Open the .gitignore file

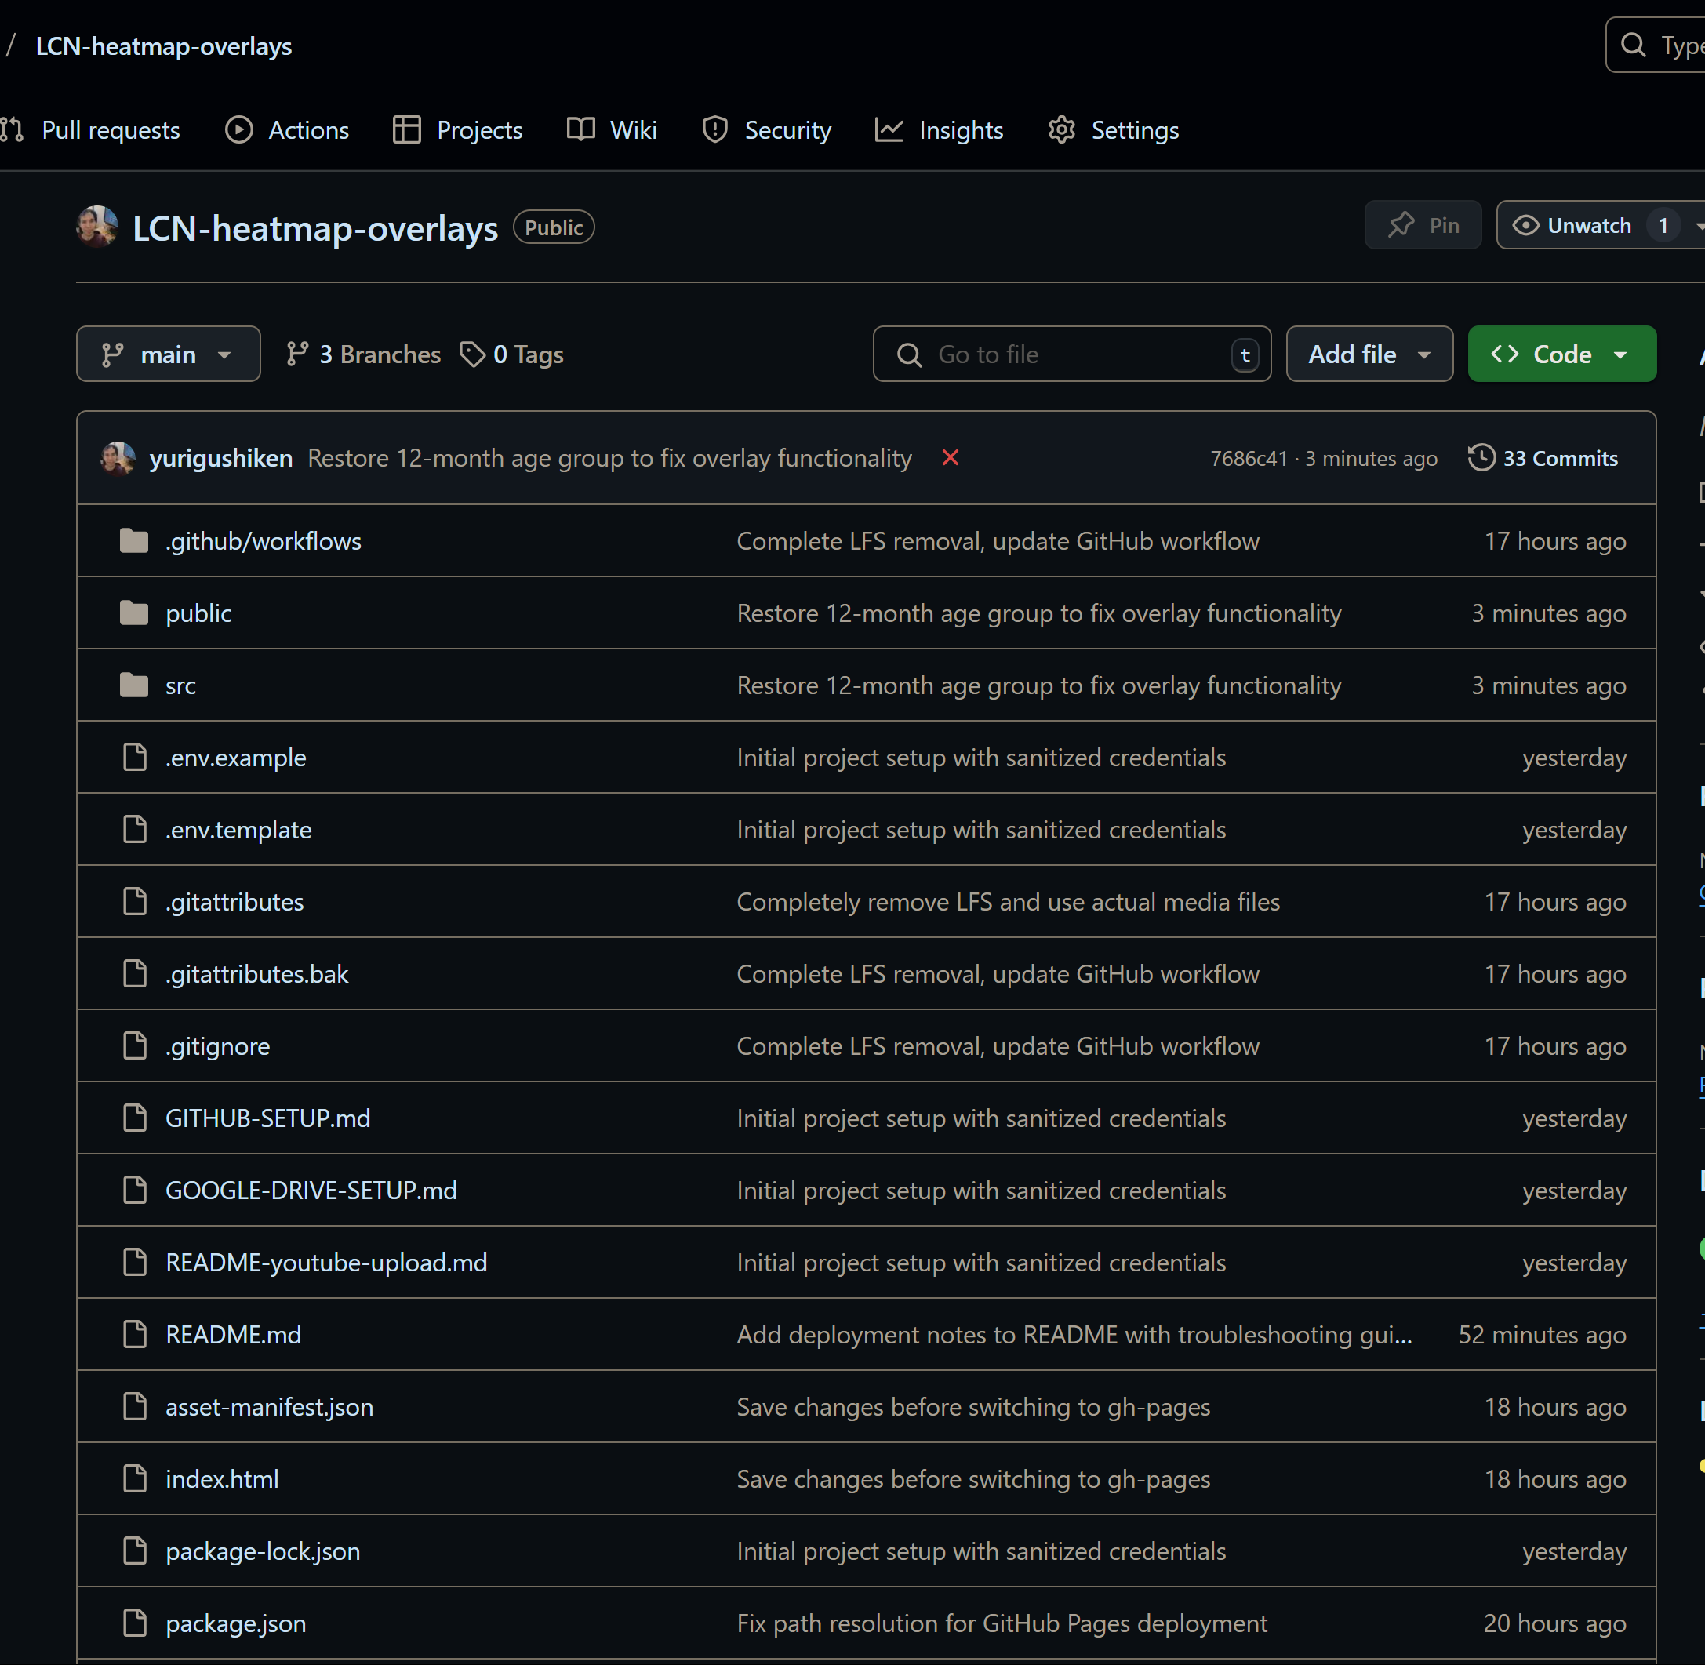[218, 1047]
